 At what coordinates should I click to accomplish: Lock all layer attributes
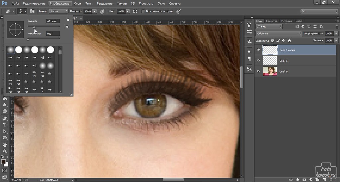point(289,41)
